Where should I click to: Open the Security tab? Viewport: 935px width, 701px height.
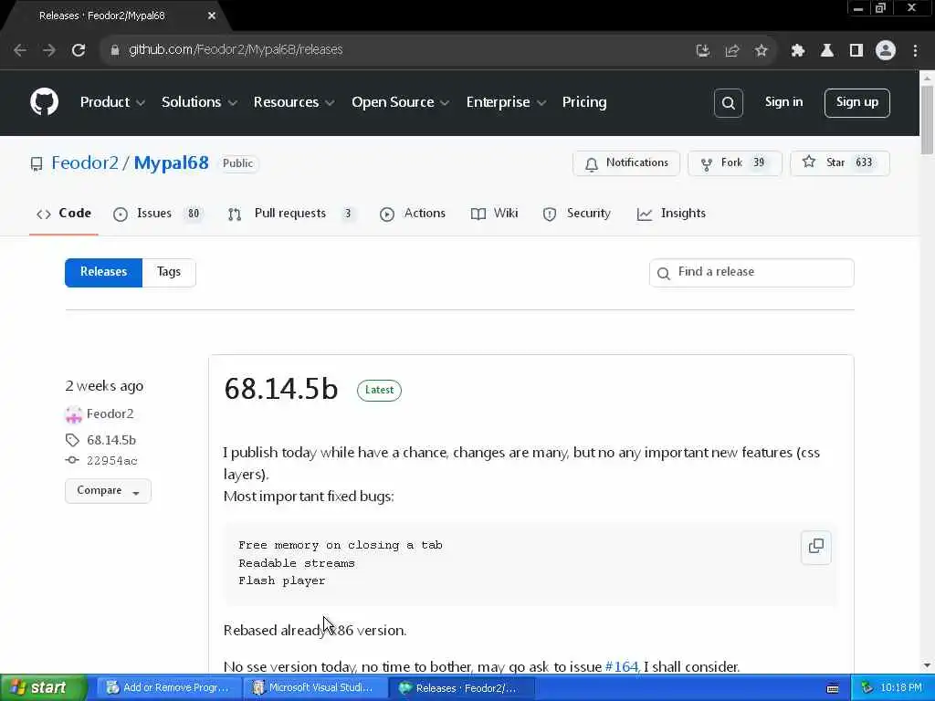pyautogui.click(x=577, y=214)
